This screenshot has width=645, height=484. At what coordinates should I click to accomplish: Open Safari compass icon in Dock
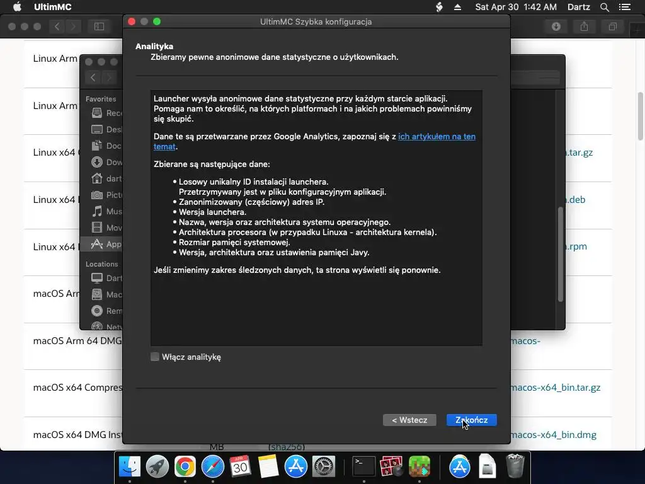click(x=213, y=467)
